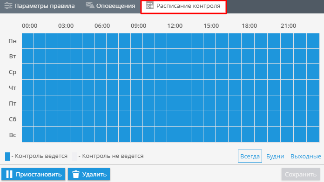Screen dimensions: 324x182
Task: Select the Расписание контроля tab
Action: point(183,6)
